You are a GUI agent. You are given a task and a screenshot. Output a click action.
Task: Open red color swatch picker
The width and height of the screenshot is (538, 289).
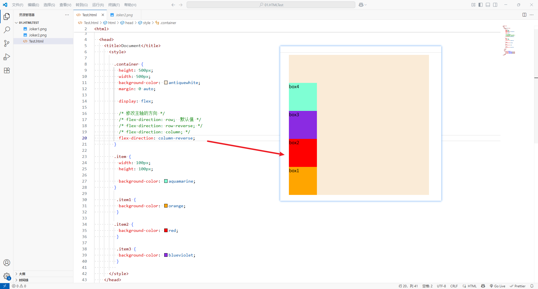coord(166,230)
